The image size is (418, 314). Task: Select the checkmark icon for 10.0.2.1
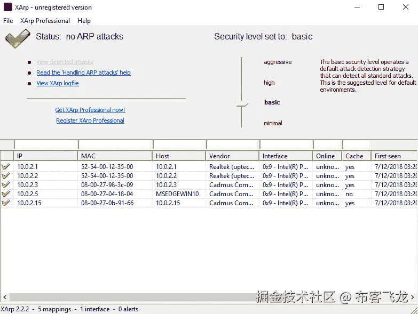(x=6, y=166)
